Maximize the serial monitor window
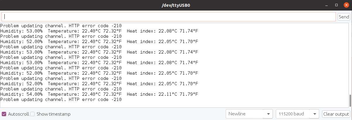Viewport: 352px width, 120px height. pyautogui.click(x=337, y=5)
